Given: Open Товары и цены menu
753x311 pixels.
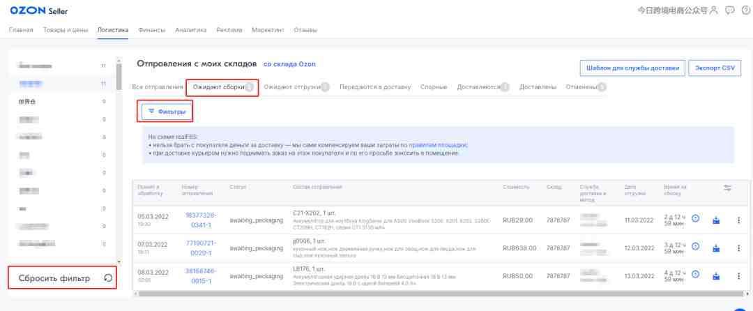Looking at the screenshot, I should point(66,30).
